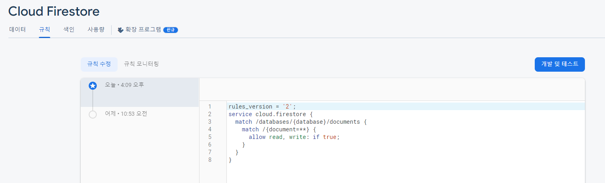Click the 개발 및 테스트 button

[x=560, y=64]
